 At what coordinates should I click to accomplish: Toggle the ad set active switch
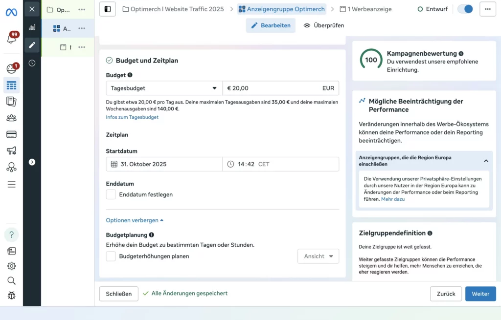click(x=465, y=9)
